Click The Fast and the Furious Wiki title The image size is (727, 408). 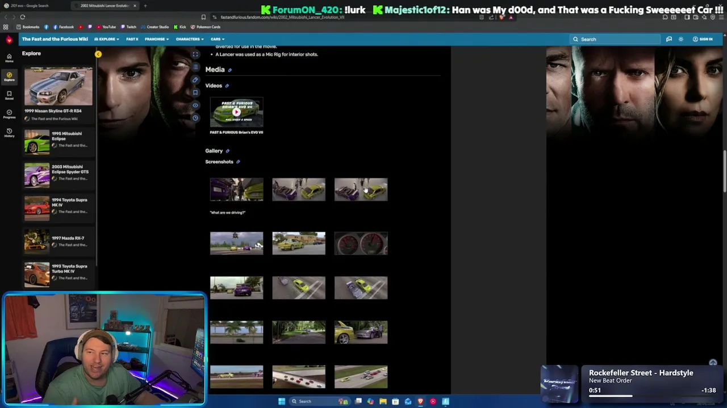coord(55,39)
